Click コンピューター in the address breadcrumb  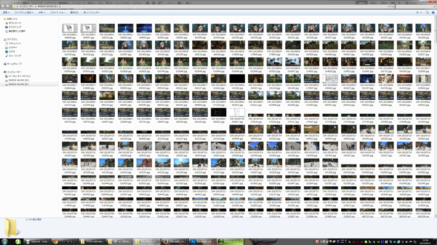point(26,6)
